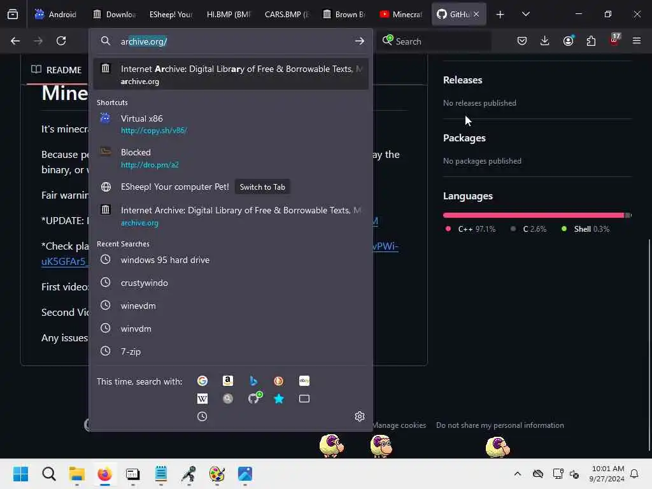The image size is (652, 489).
Task: Reload the current page
Action: [61, 41]
